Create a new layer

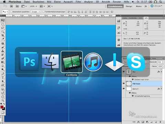point(156,122)
